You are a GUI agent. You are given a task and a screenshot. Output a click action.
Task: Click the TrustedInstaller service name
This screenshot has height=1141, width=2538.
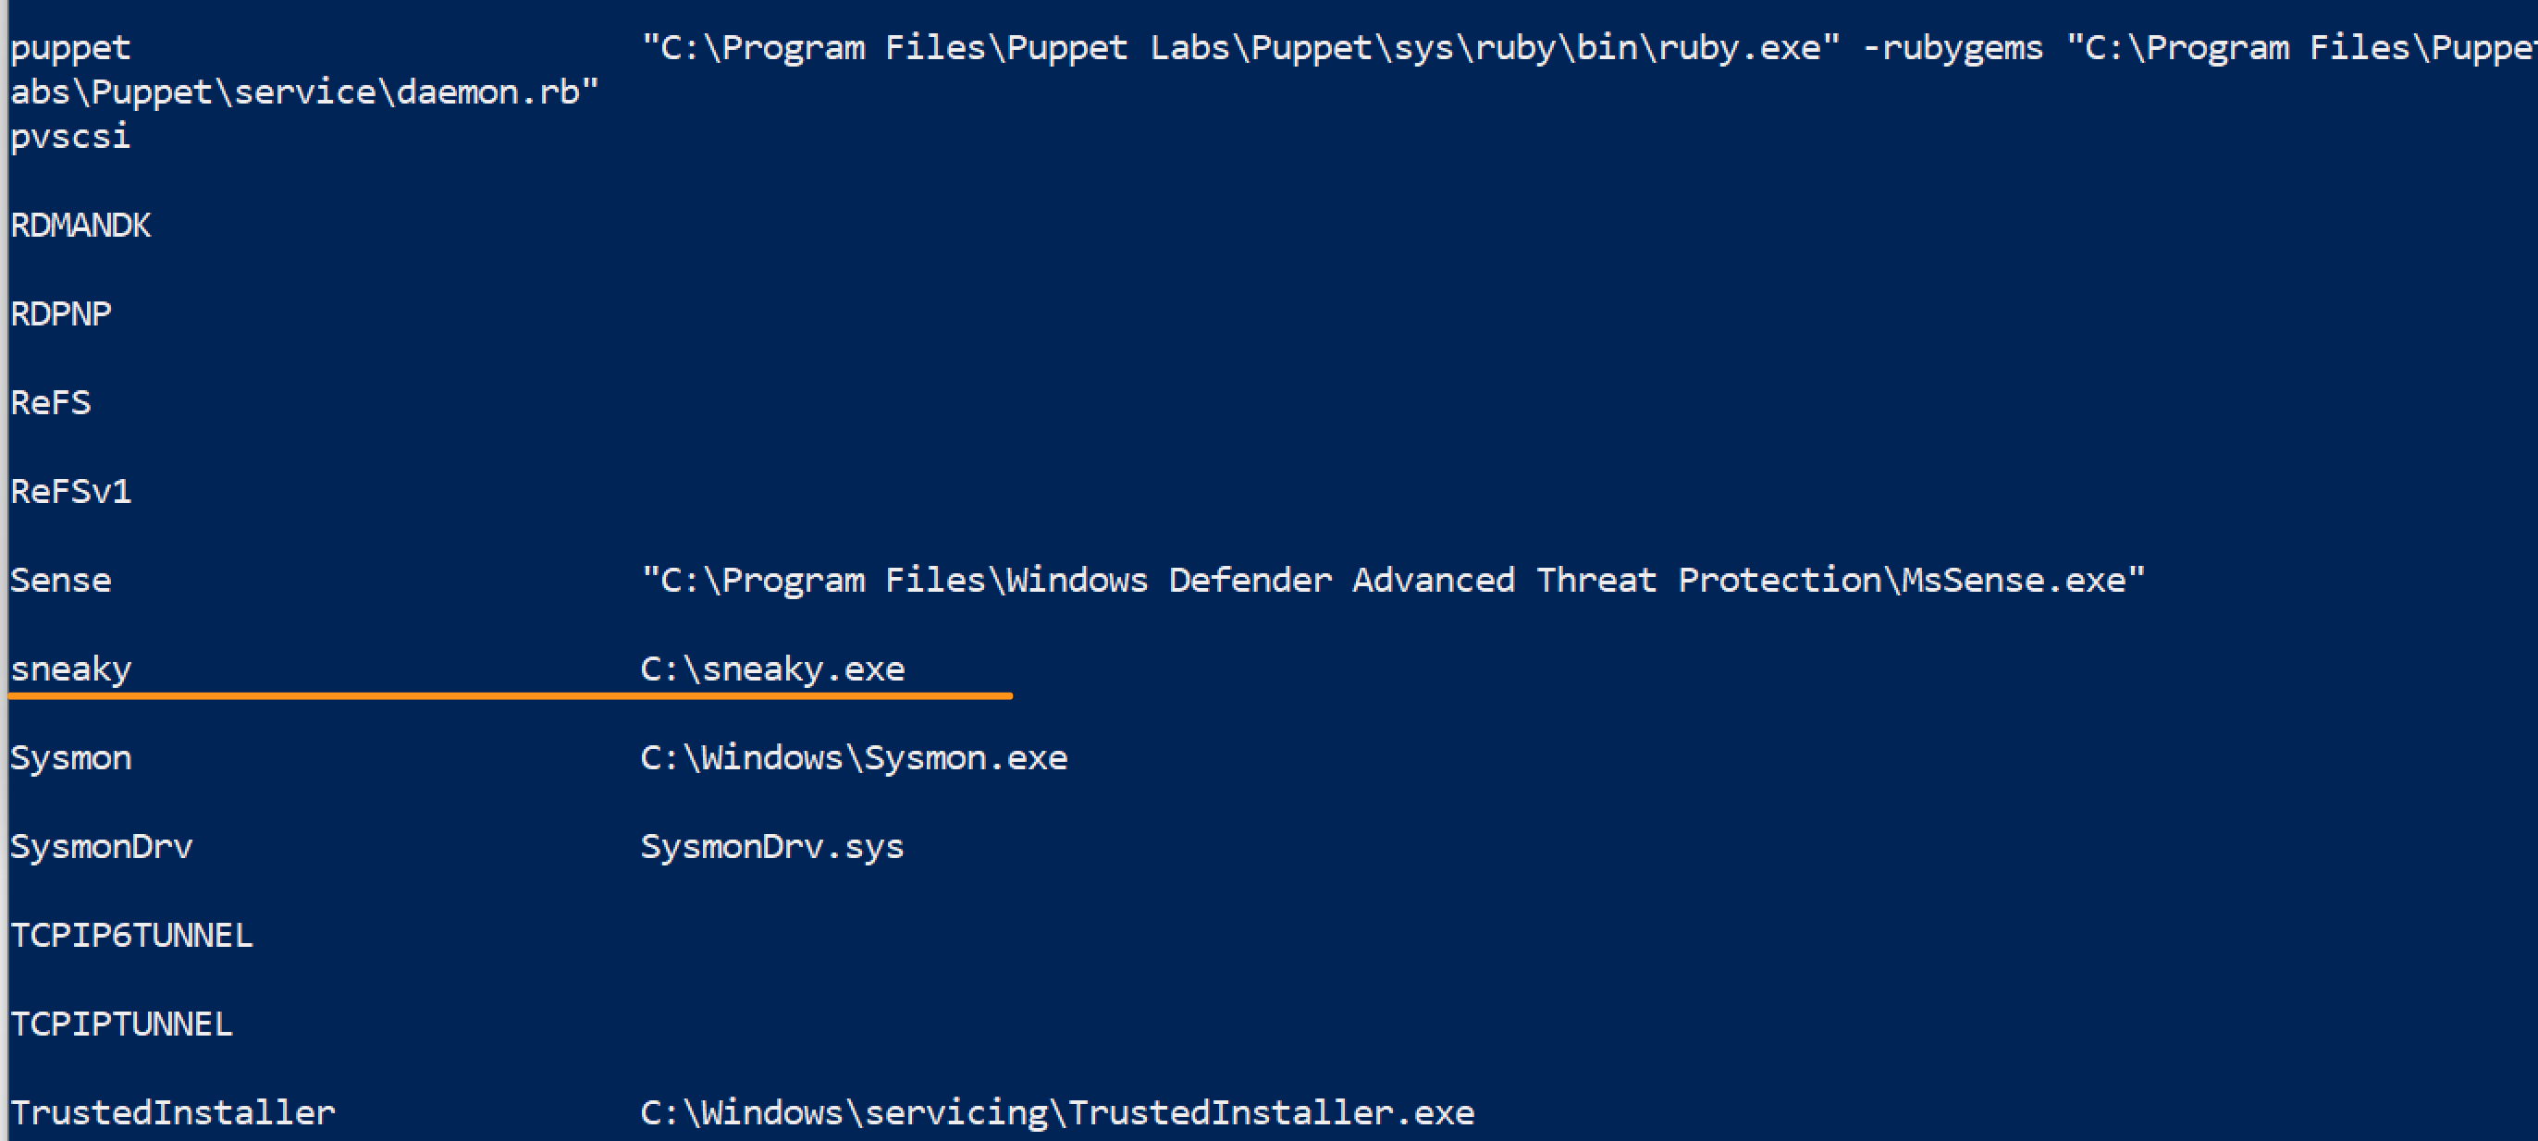[x=173, y=1112]
